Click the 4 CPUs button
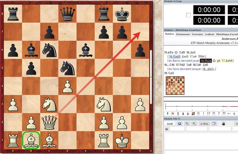This screenshot has width=238, height=154. pos(204,124)
